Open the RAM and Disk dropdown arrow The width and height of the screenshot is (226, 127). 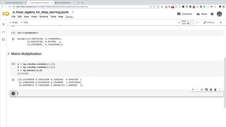point(197,23)
